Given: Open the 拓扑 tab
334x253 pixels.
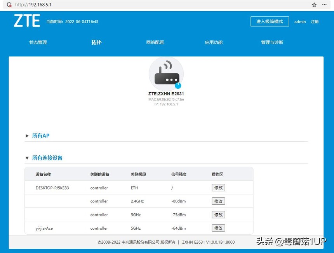Looking at the screenshot, I should click(x=96, y=42).
